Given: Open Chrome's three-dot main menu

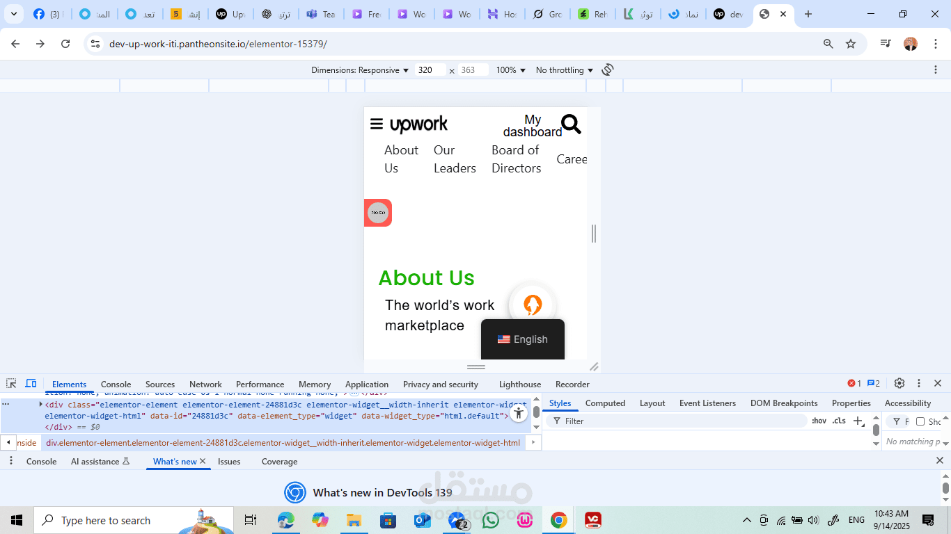Looking at the screenshot, I should click(x=936, y=44).
